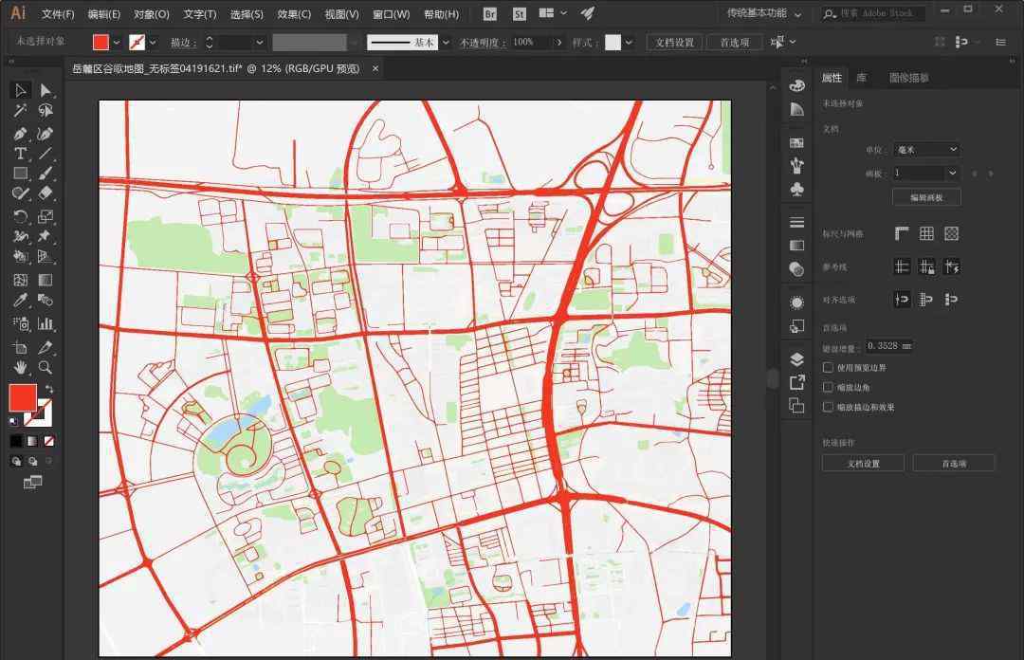The width and height of the screenshot is (1024, 660).
Task: Swap fill and stroke arrows
Action: tap(48, 389)
